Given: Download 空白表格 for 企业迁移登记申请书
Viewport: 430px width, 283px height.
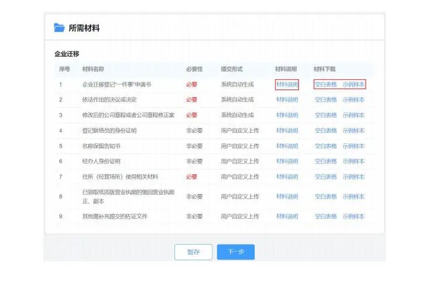Looking at the screenshot, I should tap(325, 84).
